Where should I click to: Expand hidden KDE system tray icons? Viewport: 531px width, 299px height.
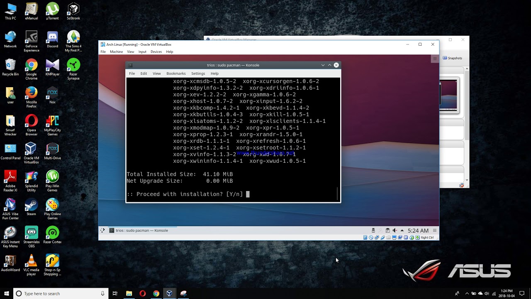point(402,230)
